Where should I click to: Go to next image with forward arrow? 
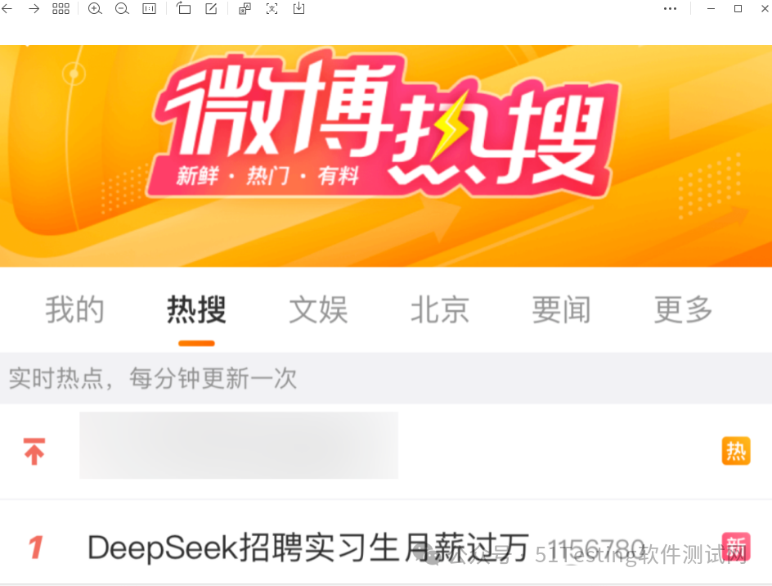click(x=34, y=8)
